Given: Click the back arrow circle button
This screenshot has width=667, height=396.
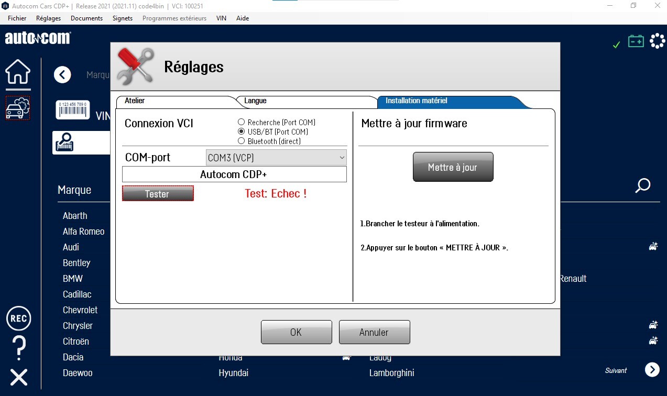Looking at the screenshot, I should [62, 75].
